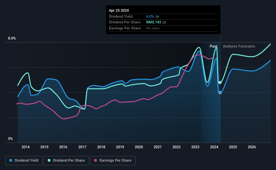The height and width of the screenshot is (170, 276).
Task: Click the 2025 x-axis label
Action: coord(233,147)
